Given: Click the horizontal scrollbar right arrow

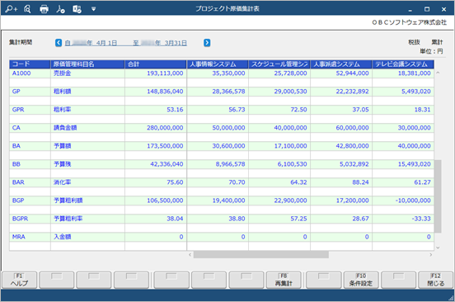Looking at the screenshot, I should [x=431, y=255].
